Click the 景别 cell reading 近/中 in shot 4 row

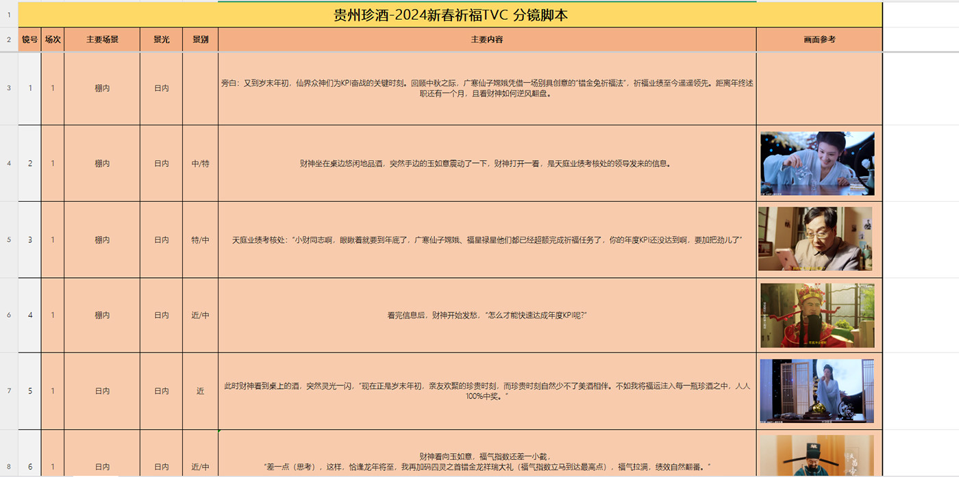click(x=200, y=315)
